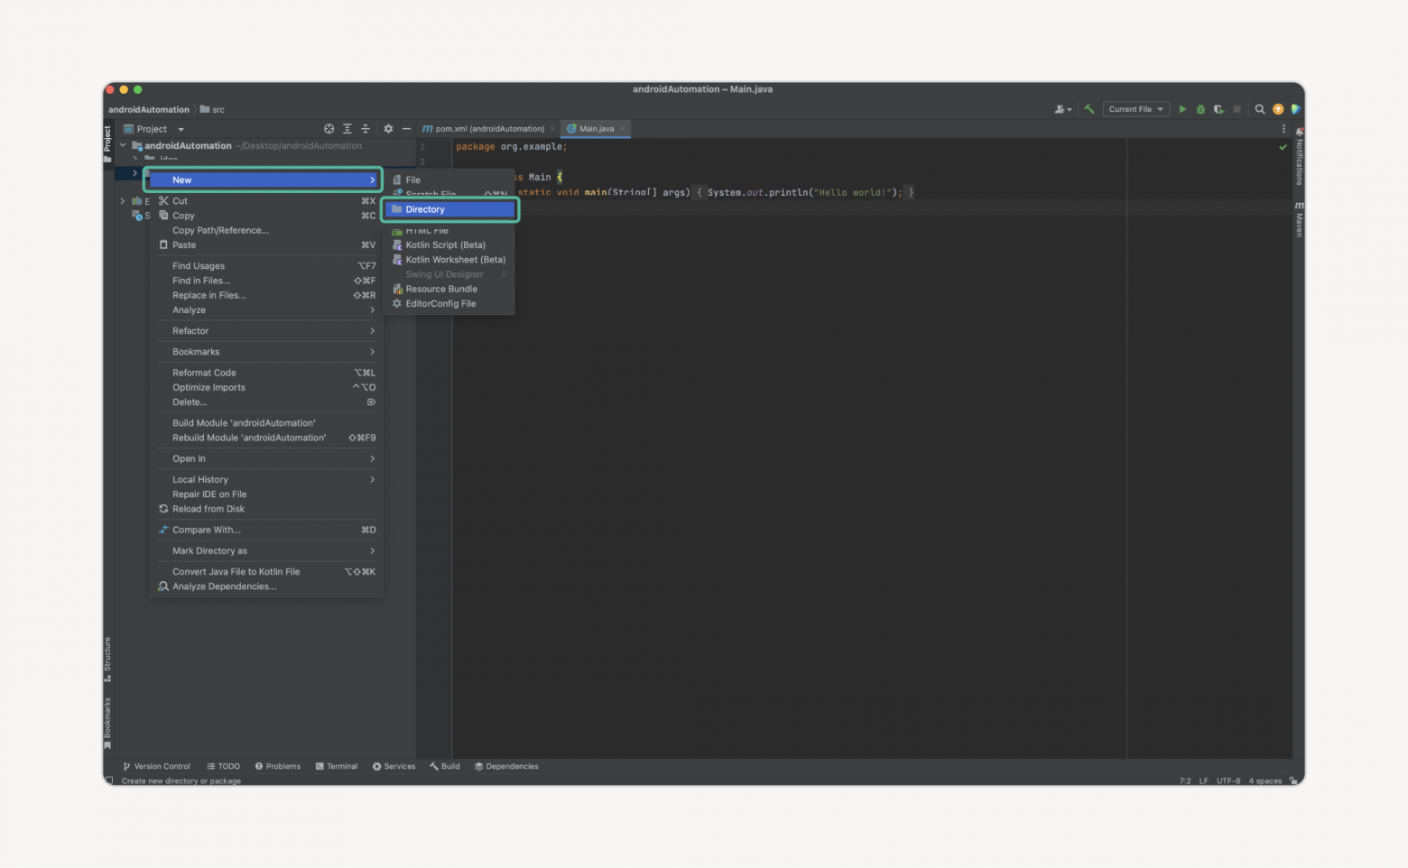Open the Build tool window

(x=445, y=766)
